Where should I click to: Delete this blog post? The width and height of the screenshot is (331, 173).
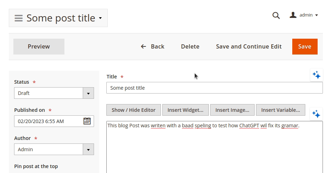190,46
